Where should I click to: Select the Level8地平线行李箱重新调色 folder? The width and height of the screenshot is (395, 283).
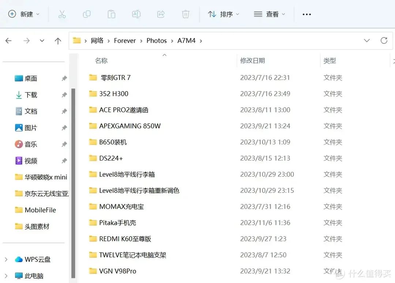(134, 190)
